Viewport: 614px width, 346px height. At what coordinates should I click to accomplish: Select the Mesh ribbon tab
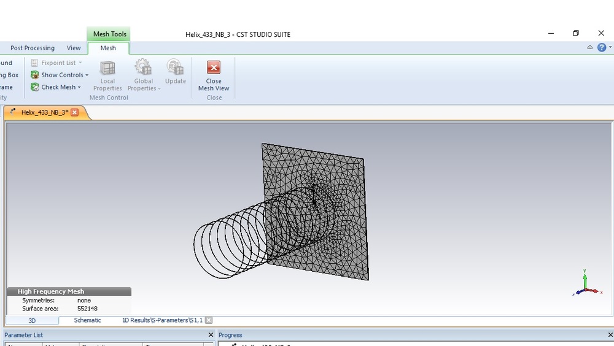click(108, 48)
